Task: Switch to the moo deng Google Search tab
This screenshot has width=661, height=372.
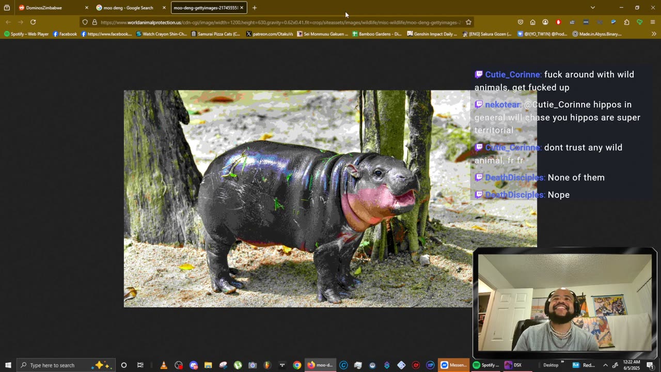Action: click(x=128, y=8)
